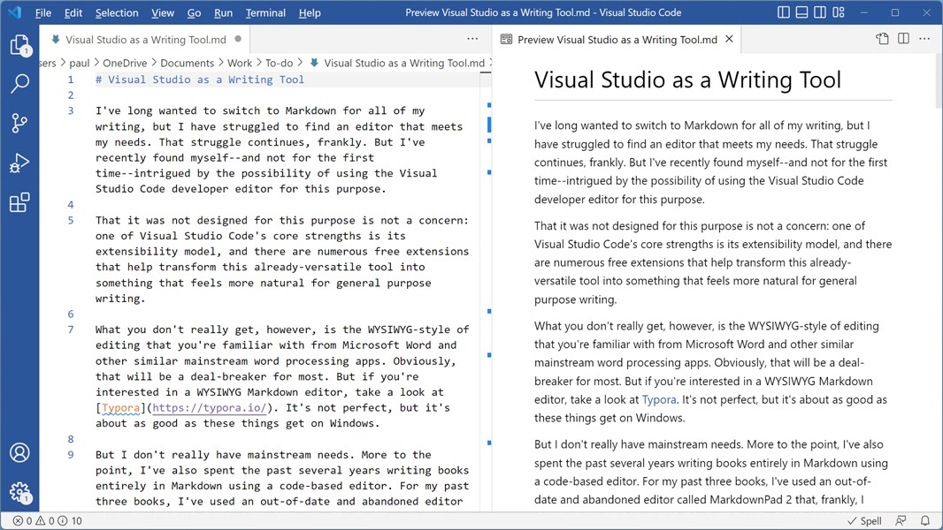The image size is (943, 530).
Task: Toggle the panel layout icon in the title bar
Action: (x=803, y=12)
